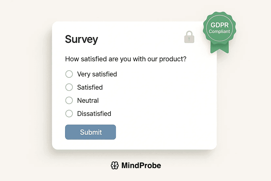
Task: Click the Neutral option label text
Action: [x=88, y=100]
